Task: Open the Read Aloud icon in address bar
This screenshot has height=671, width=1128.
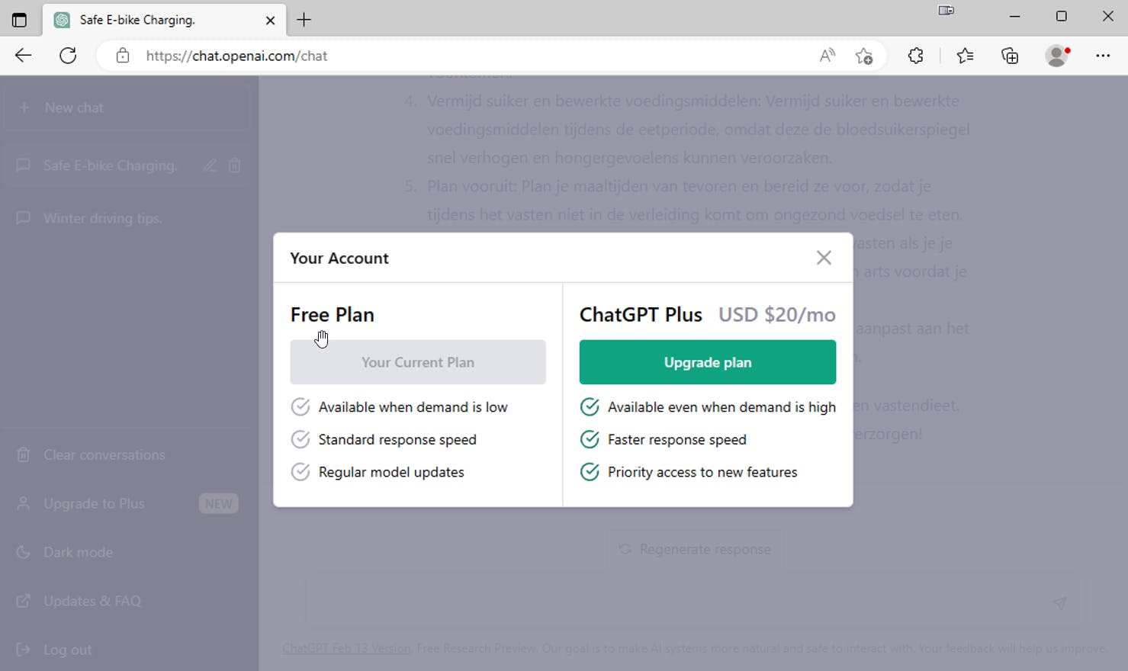Action: tap(827, 56)
